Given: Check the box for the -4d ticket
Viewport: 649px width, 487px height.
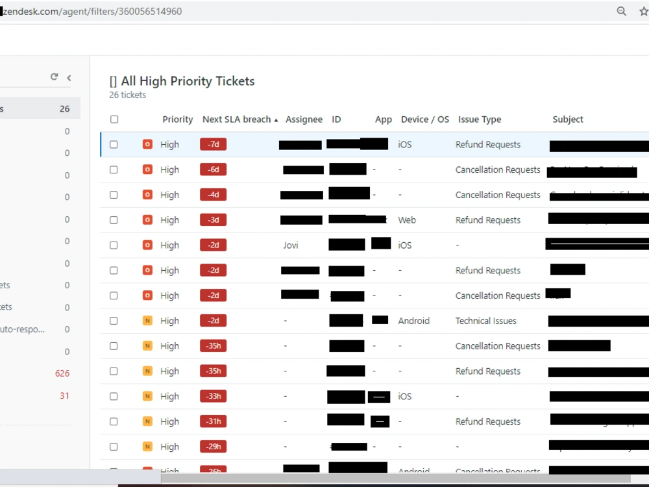Looking at the screenshot, I should [x=114, y=195].
